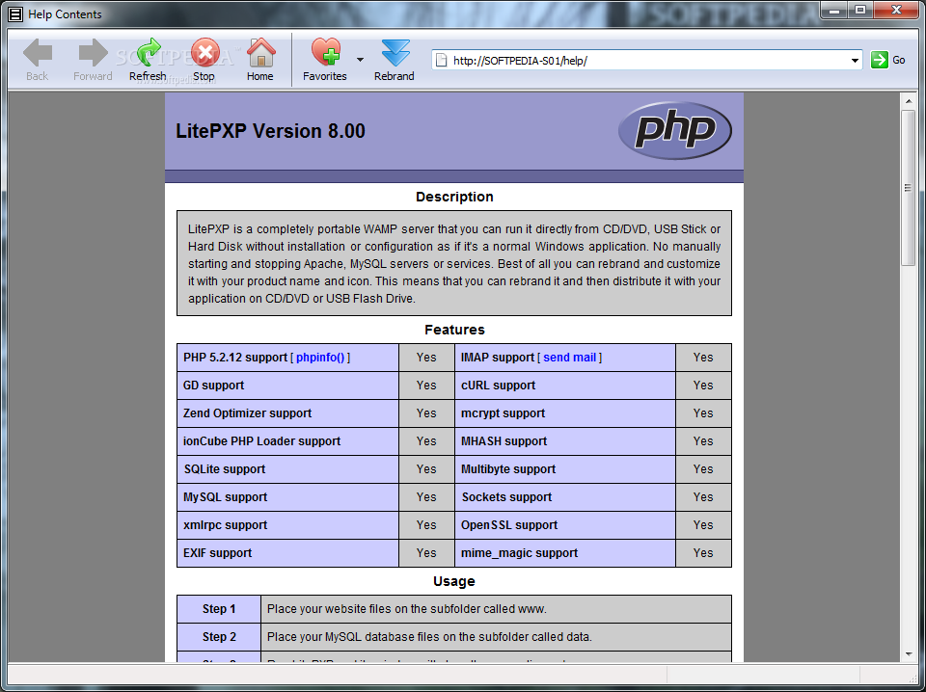This screenshot has width=926, height=692.
Task: Click the 'PHP 5.2.12 support' text
Action: [235, 358]
